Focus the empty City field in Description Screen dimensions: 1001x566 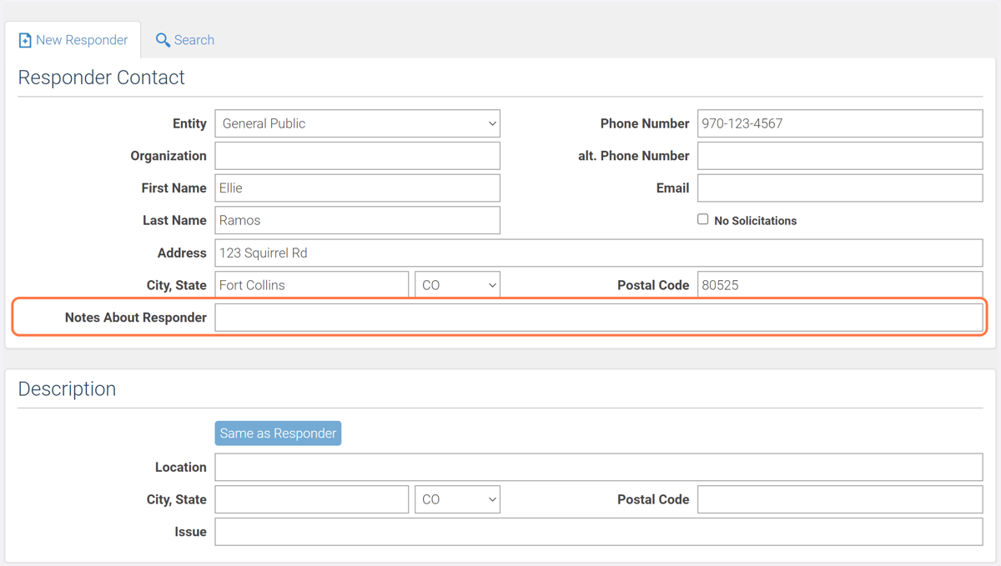(312, 499)
